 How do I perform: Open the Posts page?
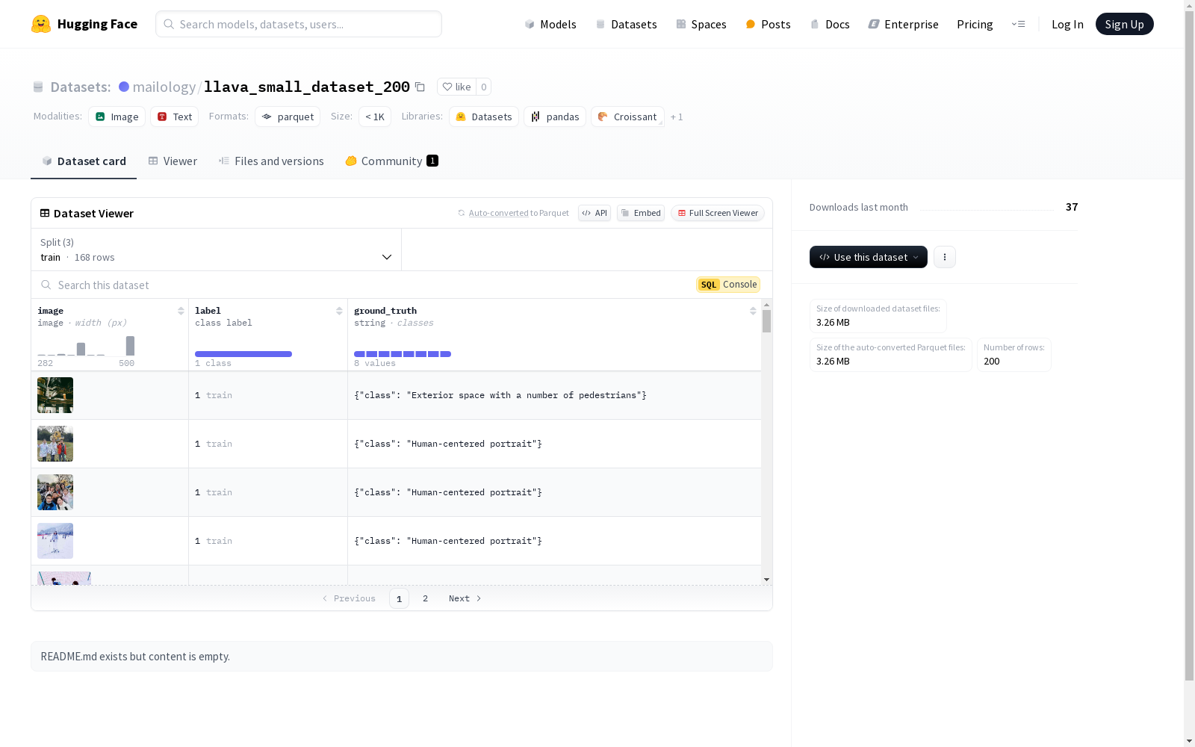768,24
